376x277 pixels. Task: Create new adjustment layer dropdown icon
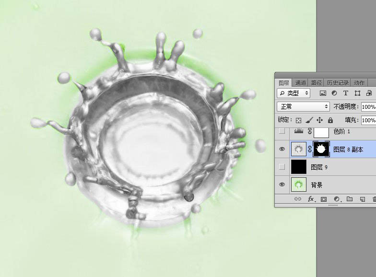pyautogui.click(x=337, y=199)
